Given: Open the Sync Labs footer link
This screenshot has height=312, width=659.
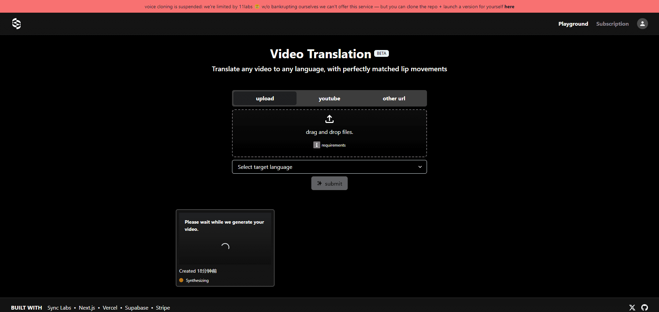Looking at the screenshot, I should pyautogui.click(x=59, y=308).
